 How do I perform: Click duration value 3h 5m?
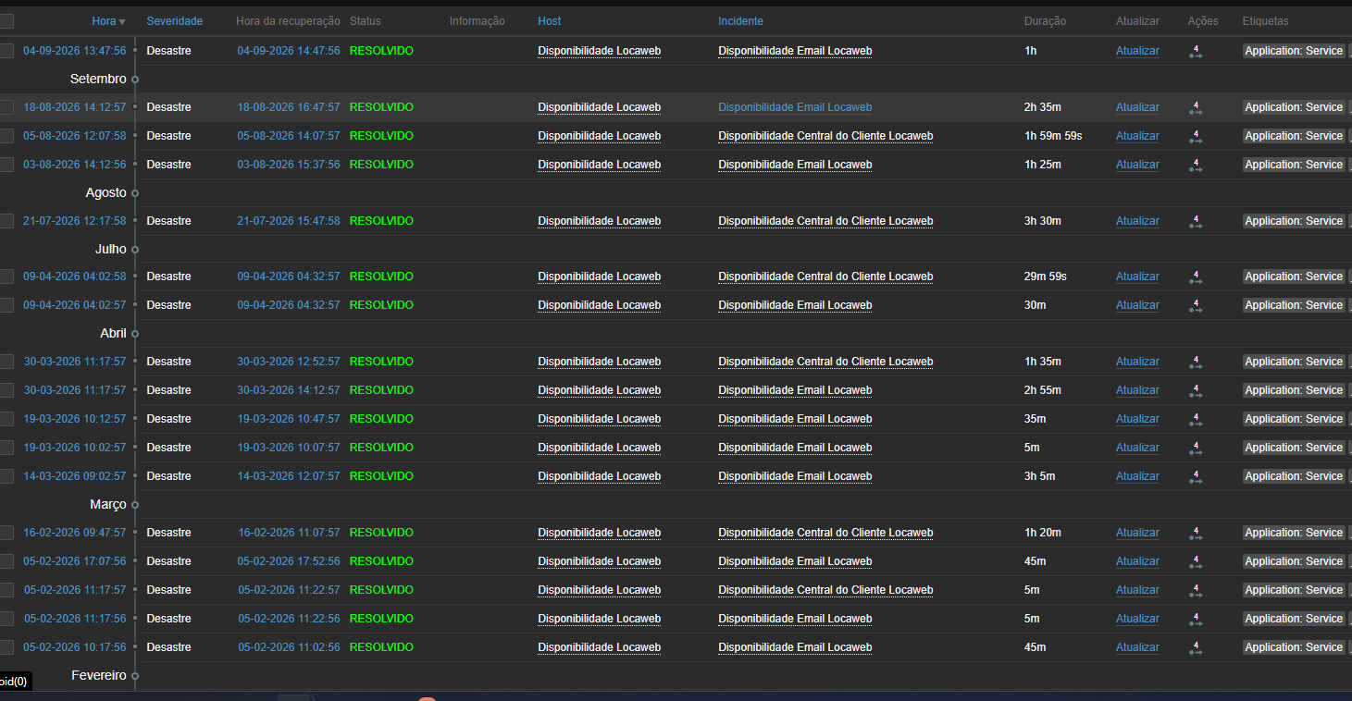[1041, 476]
